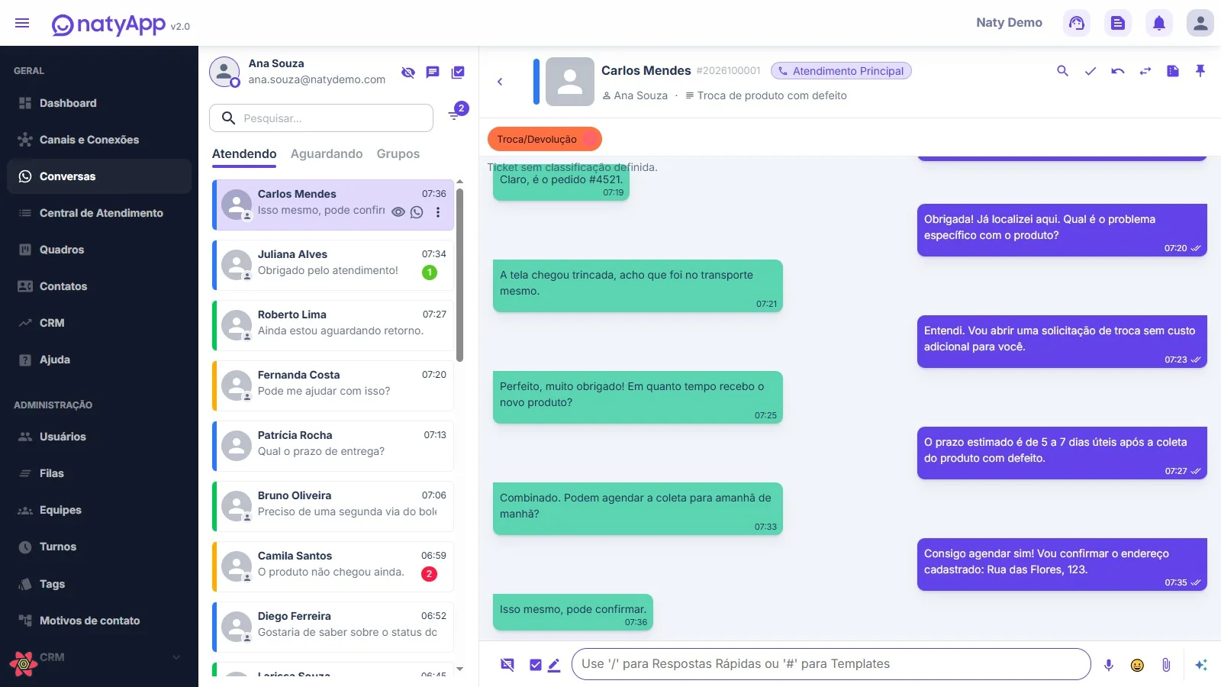The image size is (1221, 687).
Task: Click the select-all checklist icon beside Ana Souza
Action: tap(458, 73)
